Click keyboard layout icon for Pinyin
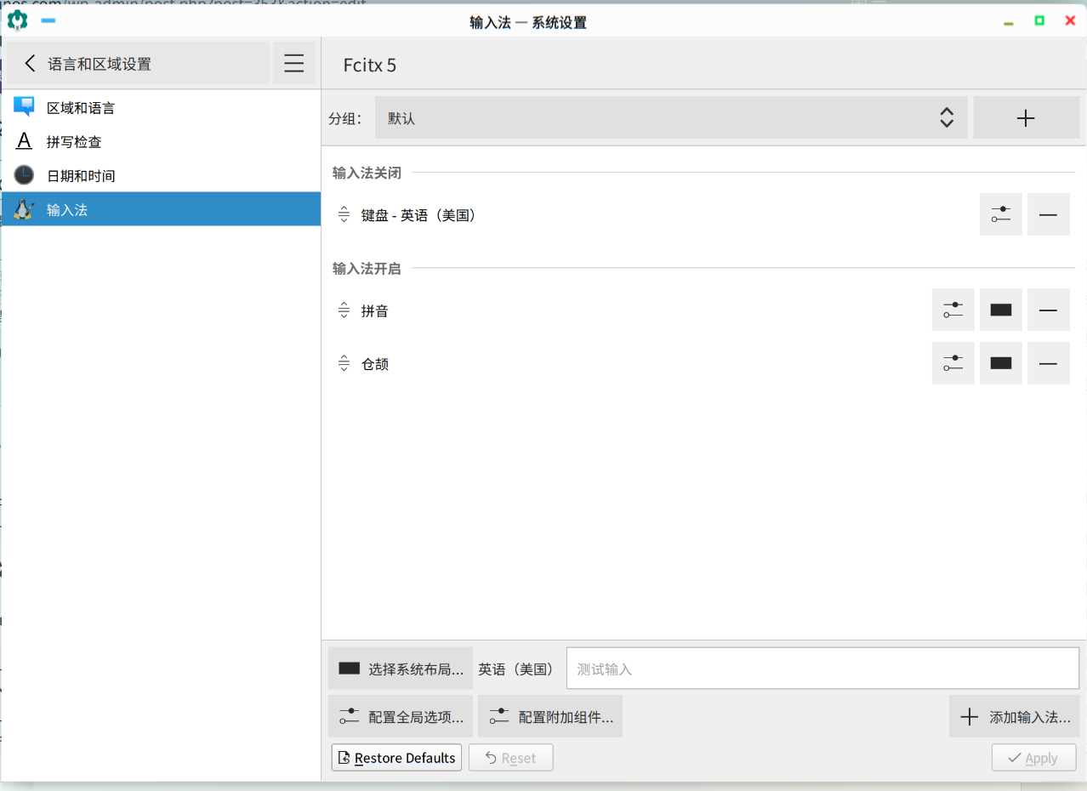This screenshot has height=791, width=1087. 1000,310
